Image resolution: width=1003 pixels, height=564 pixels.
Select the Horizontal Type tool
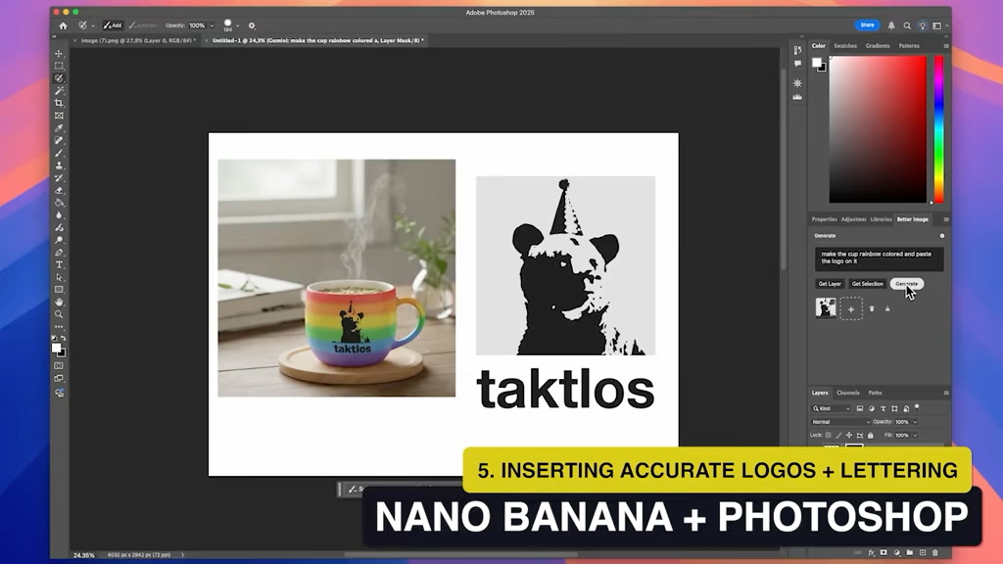tap(59, 265)
